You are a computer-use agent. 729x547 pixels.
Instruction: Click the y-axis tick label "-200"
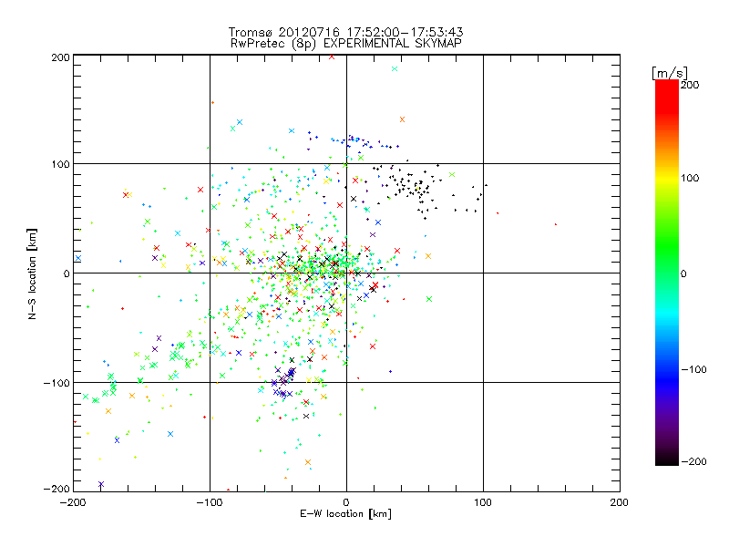pos(56,489)
